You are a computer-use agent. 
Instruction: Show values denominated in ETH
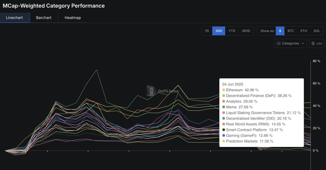click(x=303, y=31)
